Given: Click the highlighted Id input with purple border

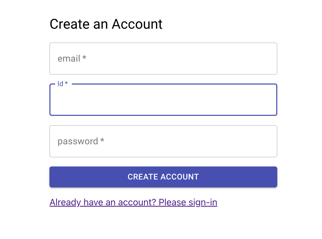Looking at the screenshot, I should [163, 100].
